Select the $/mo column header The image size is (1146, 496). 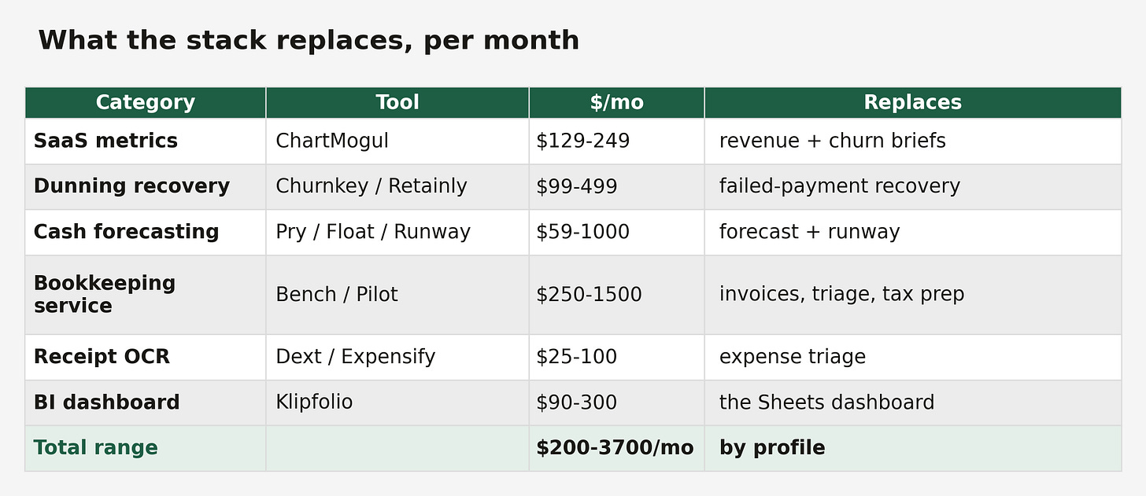click(616, 102)
